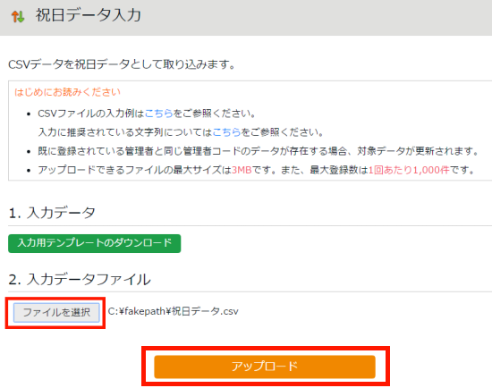The height and width of the screenshot is (388, 492).
Task: Open the こちら link for 推奨されている文字列
Action: point(226,132)
